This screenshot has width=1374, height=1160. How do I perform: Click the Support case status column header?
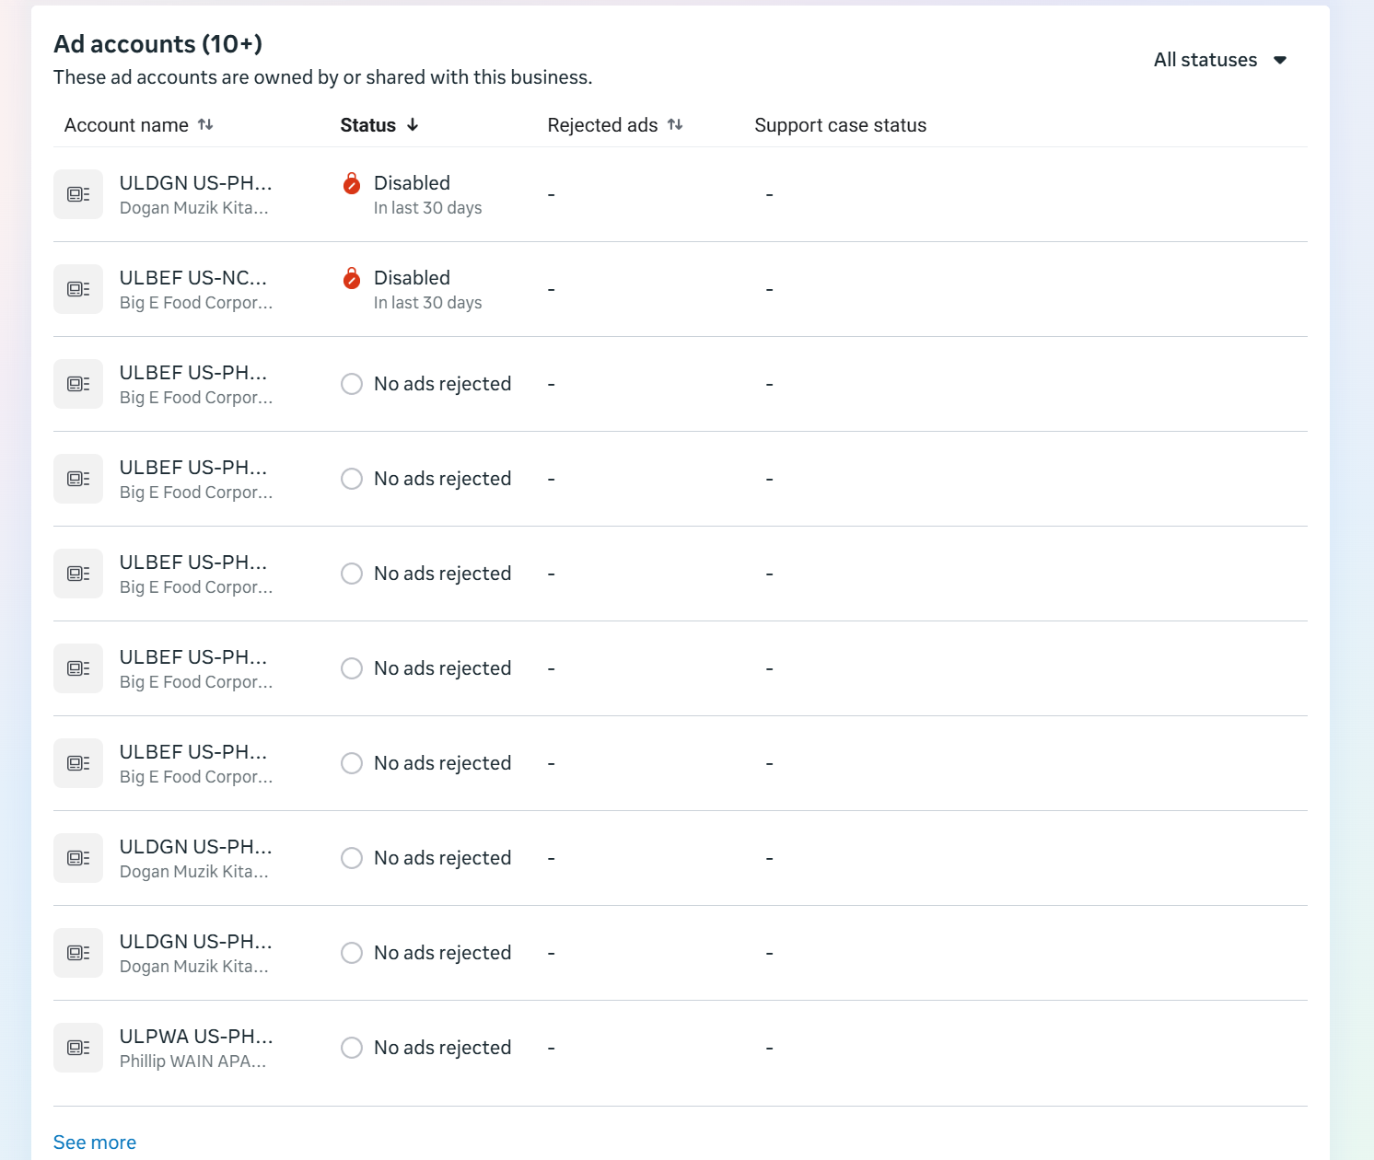point(840,125)
